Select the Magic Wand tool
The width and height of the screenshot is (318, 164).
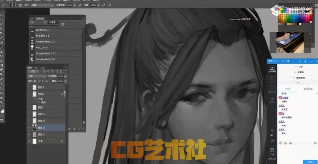pos(2,28)
